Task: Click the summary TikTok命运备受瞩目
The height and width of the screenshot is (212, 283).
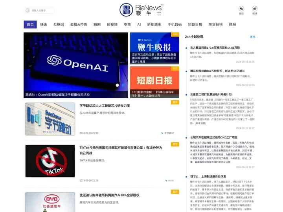Action: pyautogui.click(x=92, y=160)
